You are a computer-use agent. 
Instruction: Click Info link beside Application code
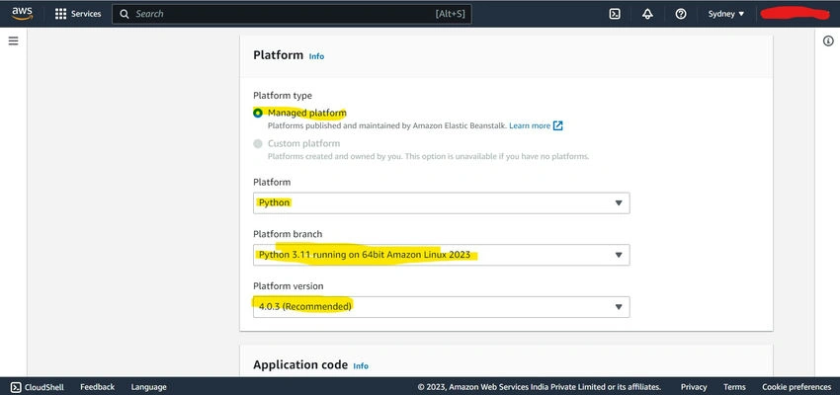pyautogui.click(x=361, y=366)
